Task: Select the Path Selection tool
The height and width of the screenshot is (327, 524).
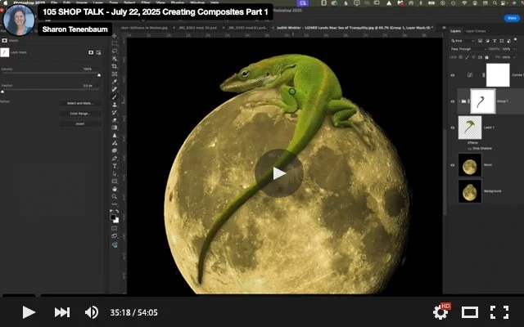Action: coord(115,174)
